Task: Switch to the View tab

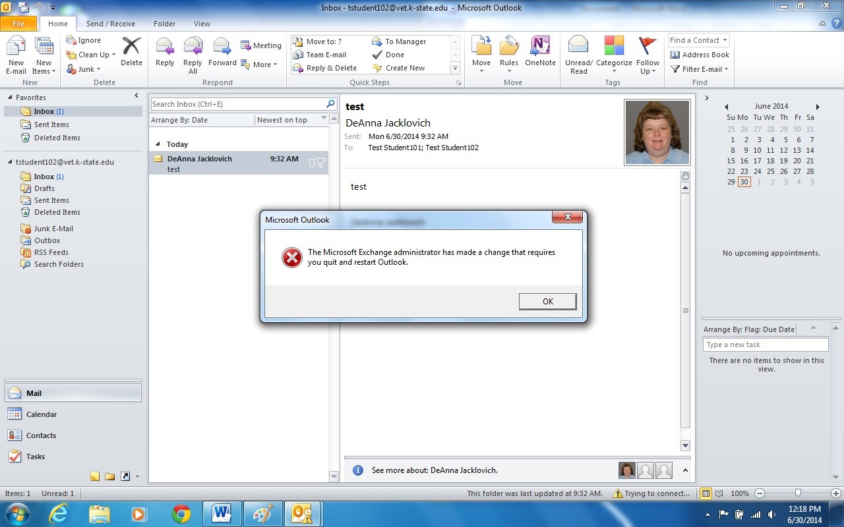Action: [x=202, y=24]
